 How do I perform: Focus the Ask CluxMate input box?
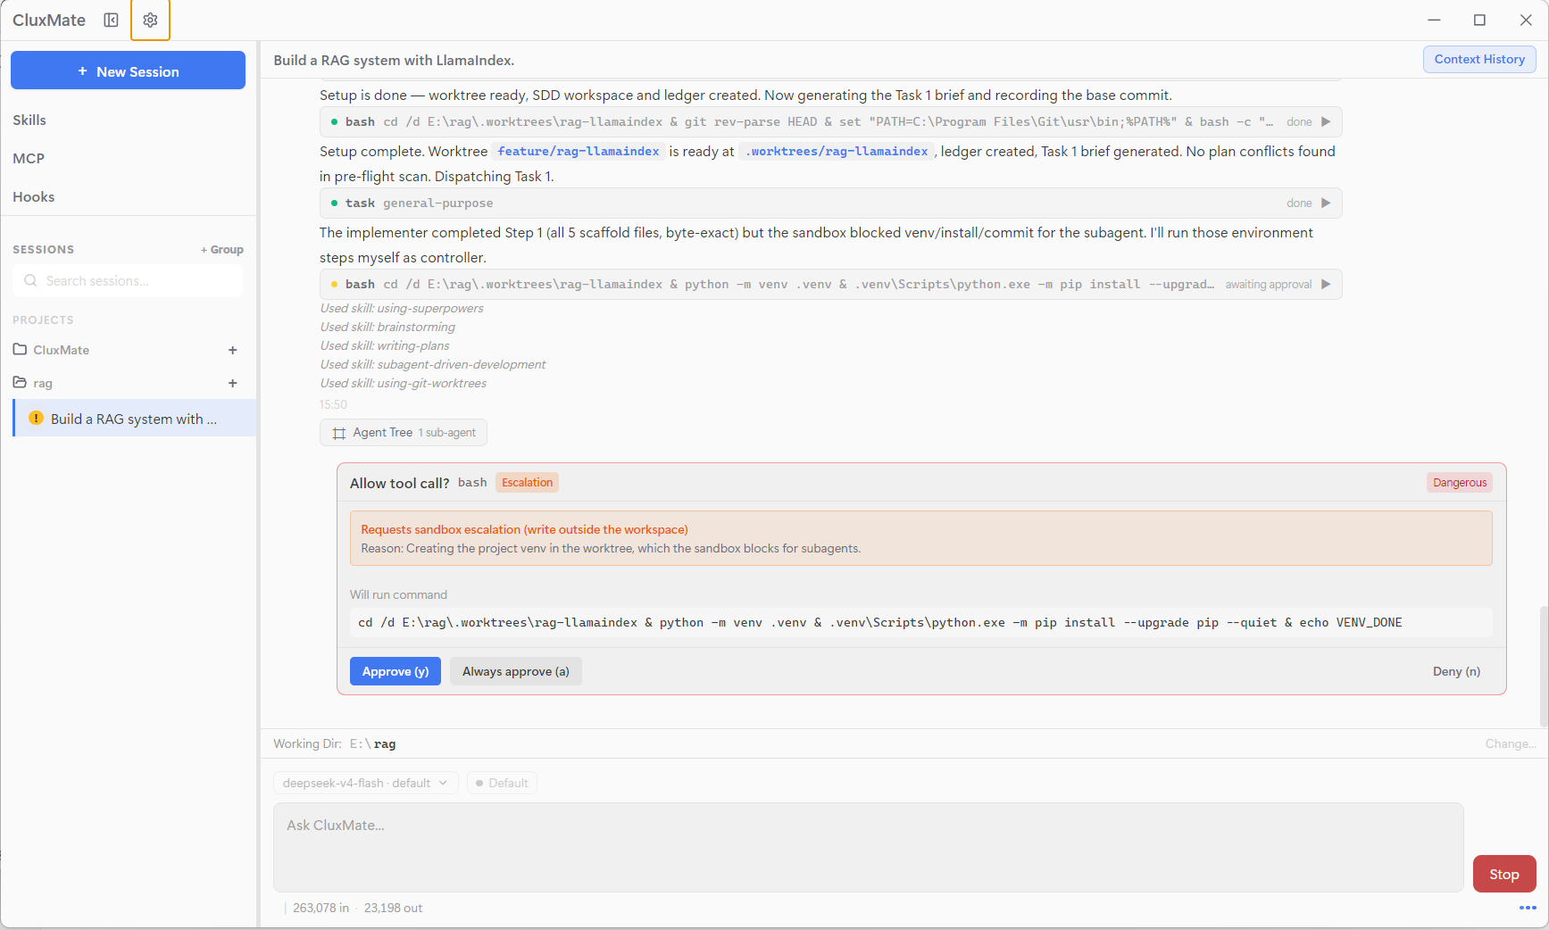868,847
